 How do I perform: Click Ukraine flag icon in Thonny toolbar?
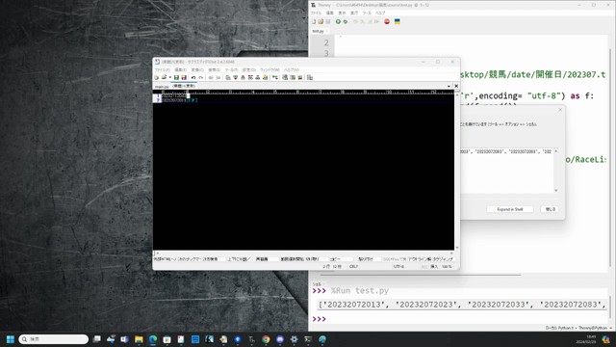[398, 21]
